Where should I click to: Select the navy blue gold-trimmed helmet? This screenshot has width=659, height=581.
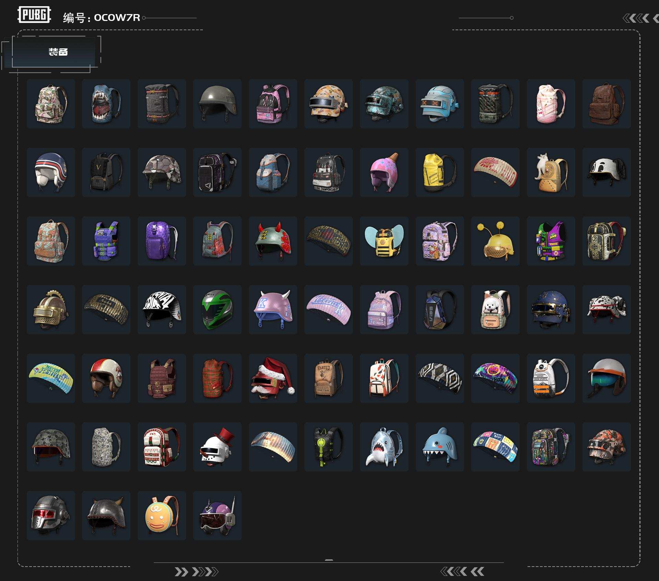[551, 310]
